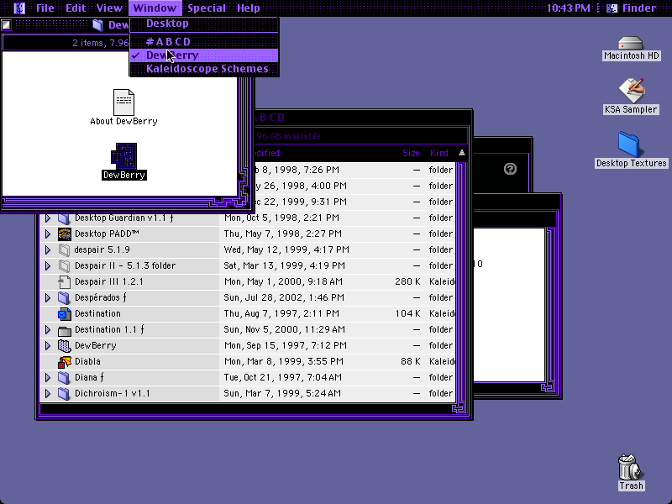Image resolution: width=672 pixels, height=504 pixels.
Task: Expand the Desktop PADD folder
Action: point(48,234)
